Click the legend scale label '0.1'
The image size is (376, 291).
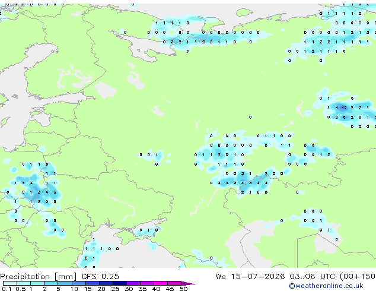(x=7, y=289)
